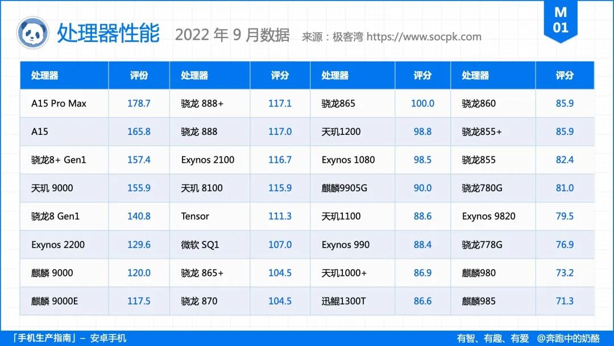Select the 处理器性能 title

tap(109, 33)
